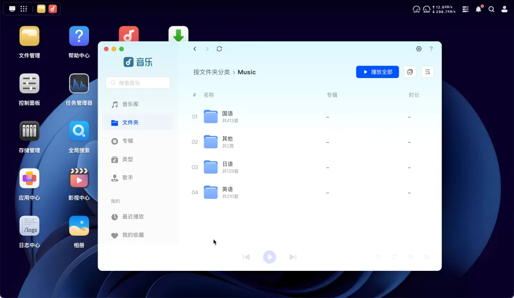Click the play button in player bar
This screenshot has height=298, width=514.
269,257
